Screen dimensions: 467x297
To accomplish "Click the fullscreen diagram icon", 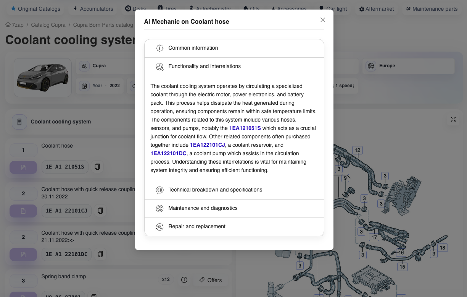I will pyautogui.click(x=453, y=120).
